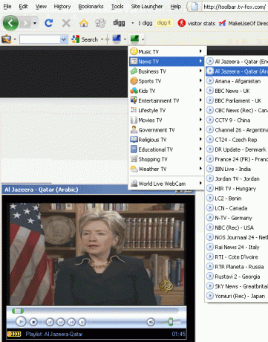The width and height of the screenshot is (268, 342).
Task: Open the Music TV submenu
Action: coord(166,51)
